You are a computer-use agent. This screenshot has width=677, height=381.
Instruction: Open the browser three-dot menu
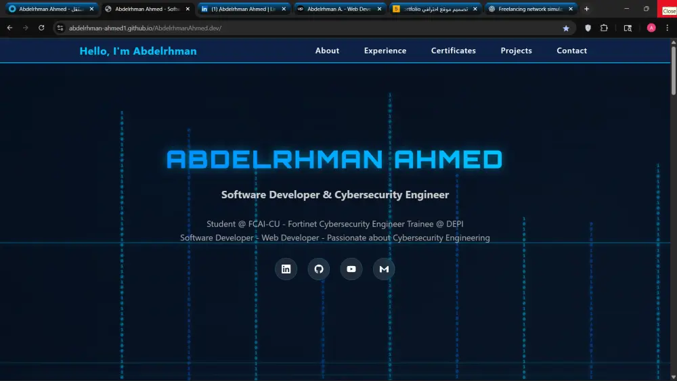click(667, 28)
